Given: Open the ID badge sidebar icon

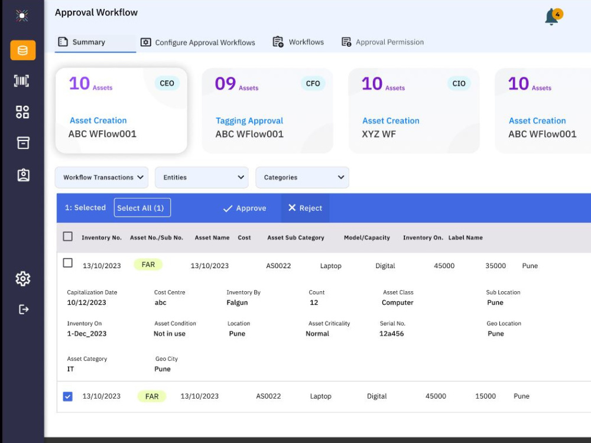Looking at the screenshot, I should [24, 175].
